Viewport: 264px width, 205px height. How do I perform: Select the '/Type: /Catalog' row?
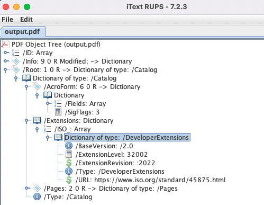click(x=68, y=197)
